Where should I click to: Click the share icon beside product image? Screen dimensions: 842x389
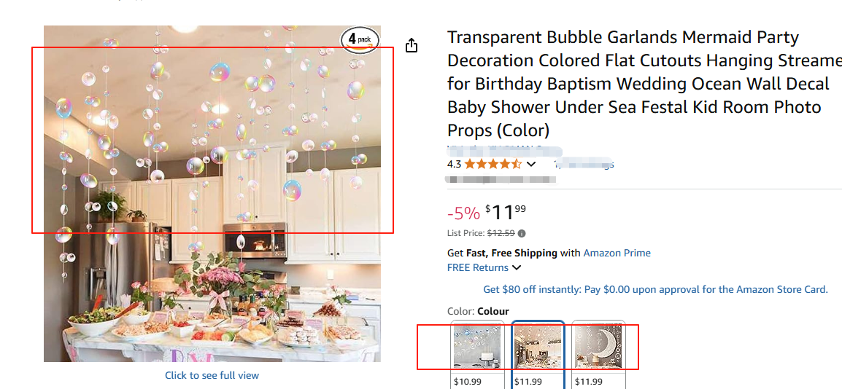tap(412, 46)
